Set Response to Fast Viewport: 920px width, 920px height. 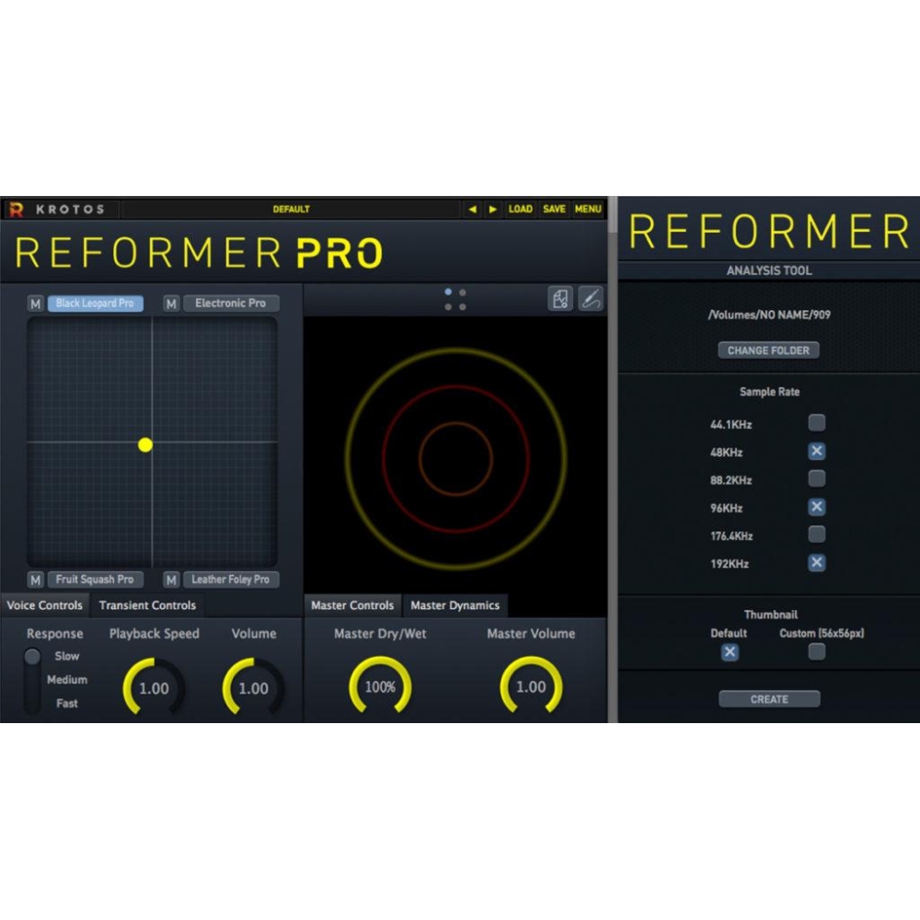(x=67, y=704)
